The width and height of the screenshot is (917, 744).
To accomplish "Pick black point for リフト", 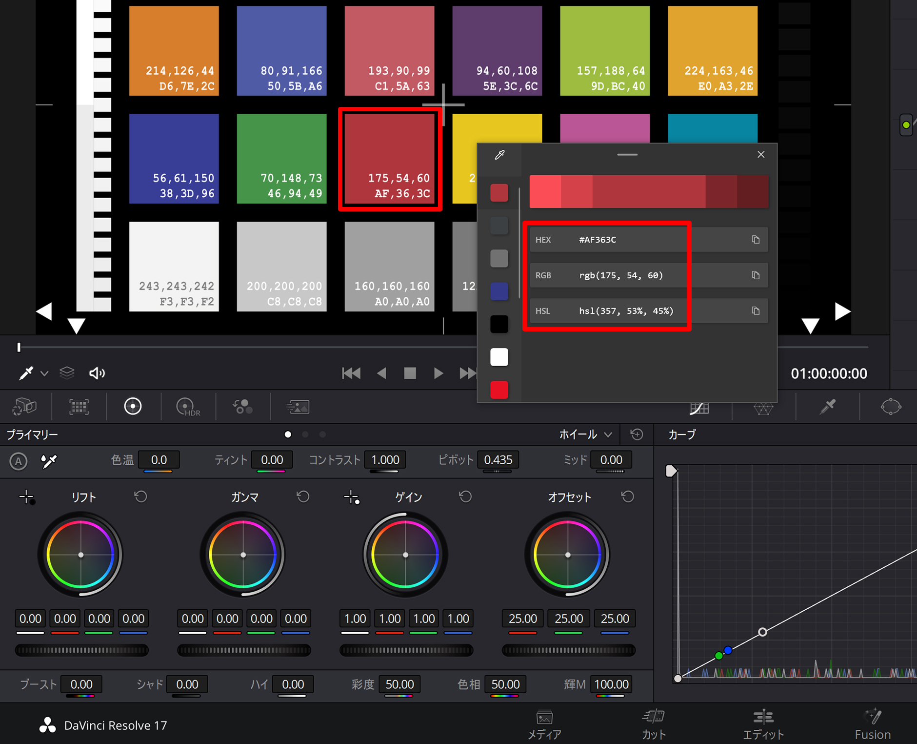I will (x=27, y=497).
